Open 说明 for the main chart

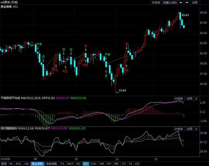pyautogui.click(x=194, y=3)
